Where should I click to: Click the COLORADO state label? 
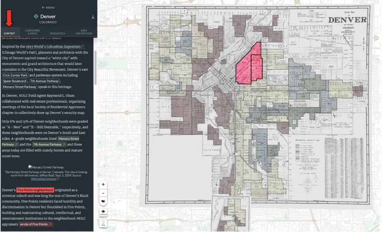tap(48, 22)
